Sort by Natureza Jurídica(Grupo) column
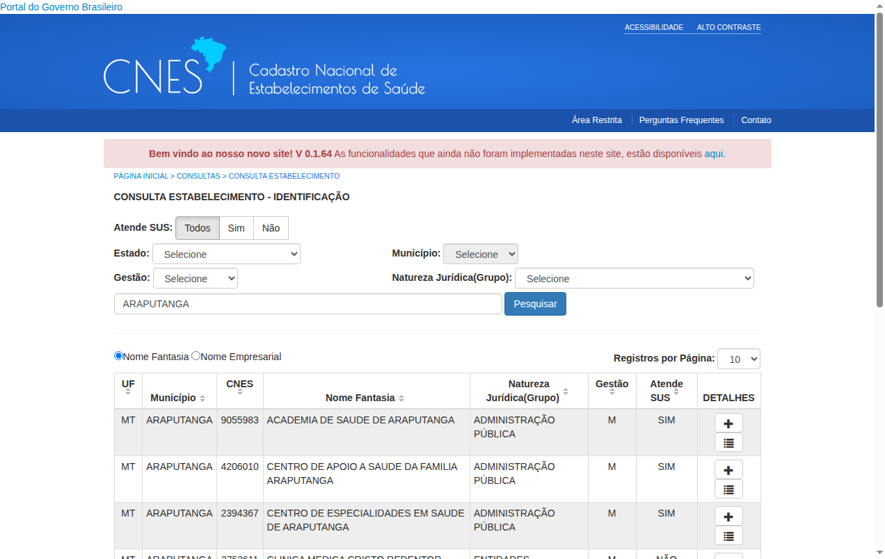The width and height of the screenshot is (885, 559). pos(566,392)
